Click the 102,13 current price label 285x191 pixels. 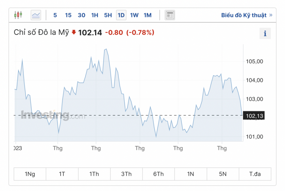(255, 116)
